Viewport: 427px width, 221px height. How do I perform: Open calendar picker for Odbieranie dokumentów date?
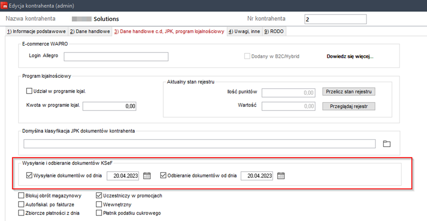[281, 176]
